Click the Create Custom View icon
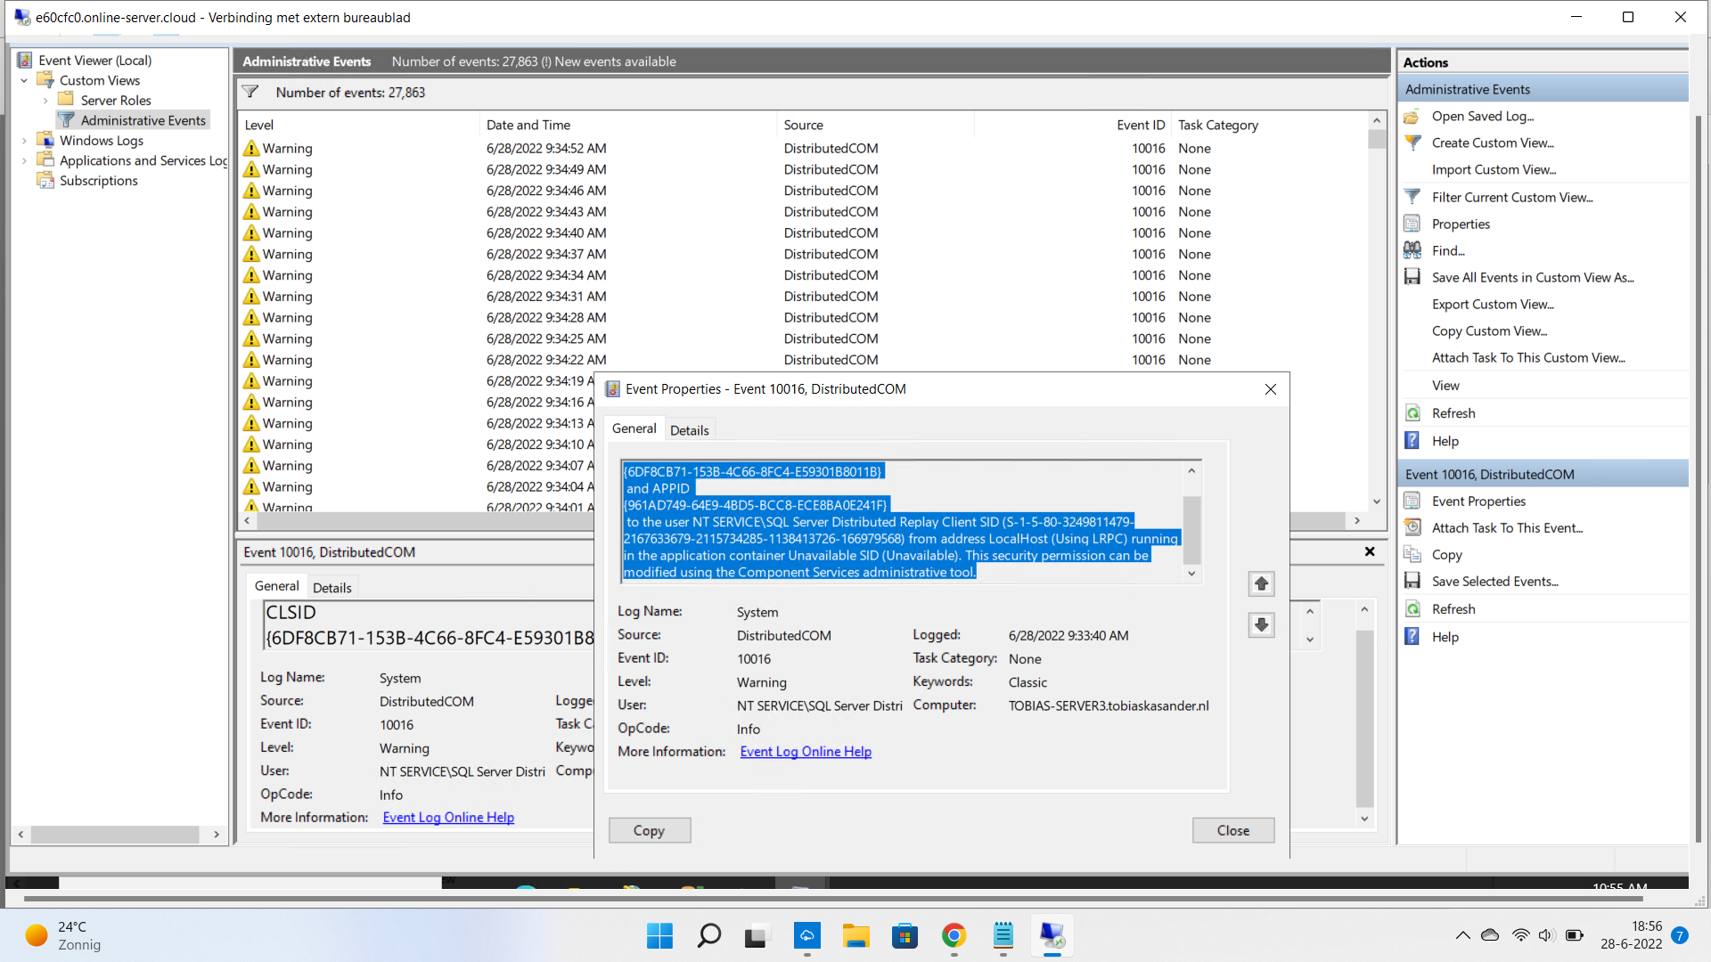The width and height of the screenshot is (1711, 962). [x=1412, y=143]
